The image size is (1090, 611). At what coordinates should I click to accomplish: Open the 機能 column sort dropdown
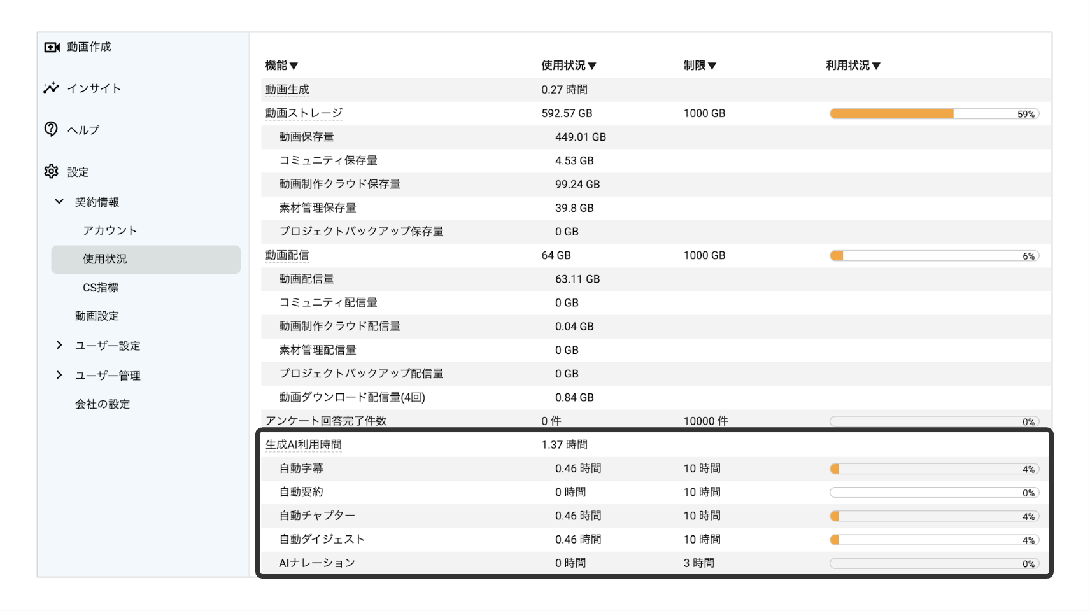pos(294,64)
